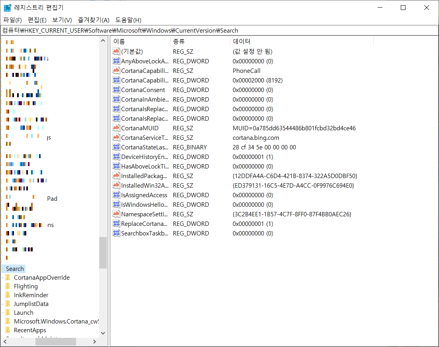This screenshot has height=347, width=439.
Task: Click the REG_BINARY type cell
Action: point(190,147)
